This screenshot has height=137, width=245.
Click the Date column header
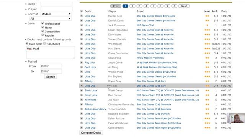click(x=224, y=11)
